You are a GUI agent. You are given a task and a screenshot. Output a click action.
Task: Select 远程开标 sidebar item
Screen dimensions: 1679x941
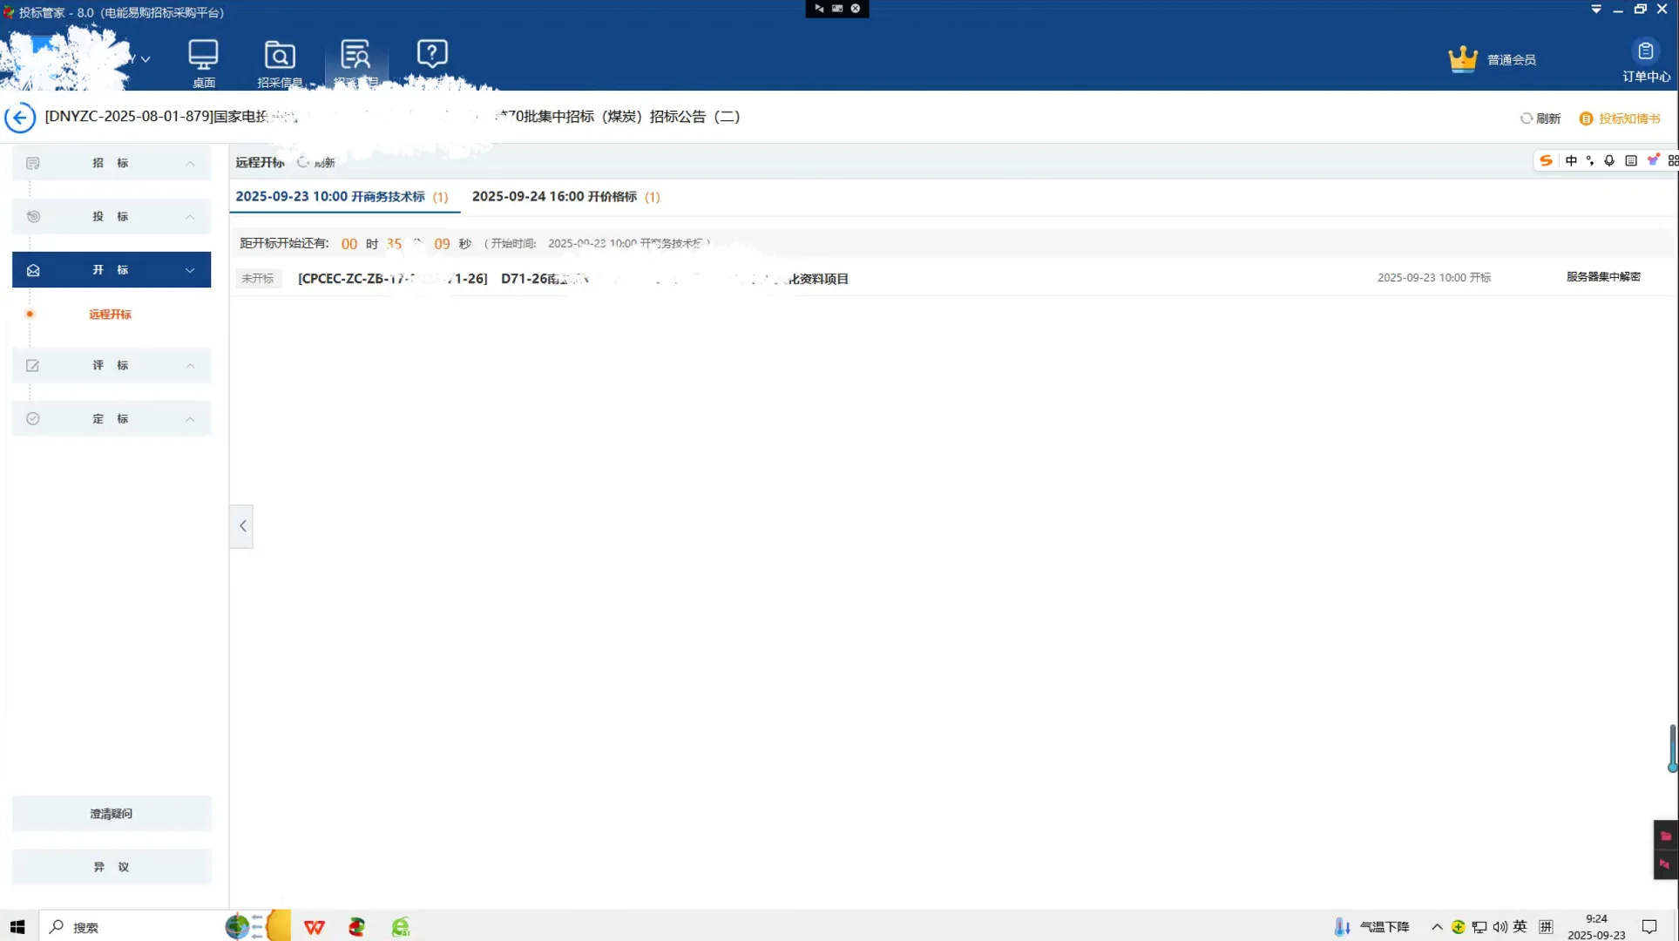tap(110, 314)
